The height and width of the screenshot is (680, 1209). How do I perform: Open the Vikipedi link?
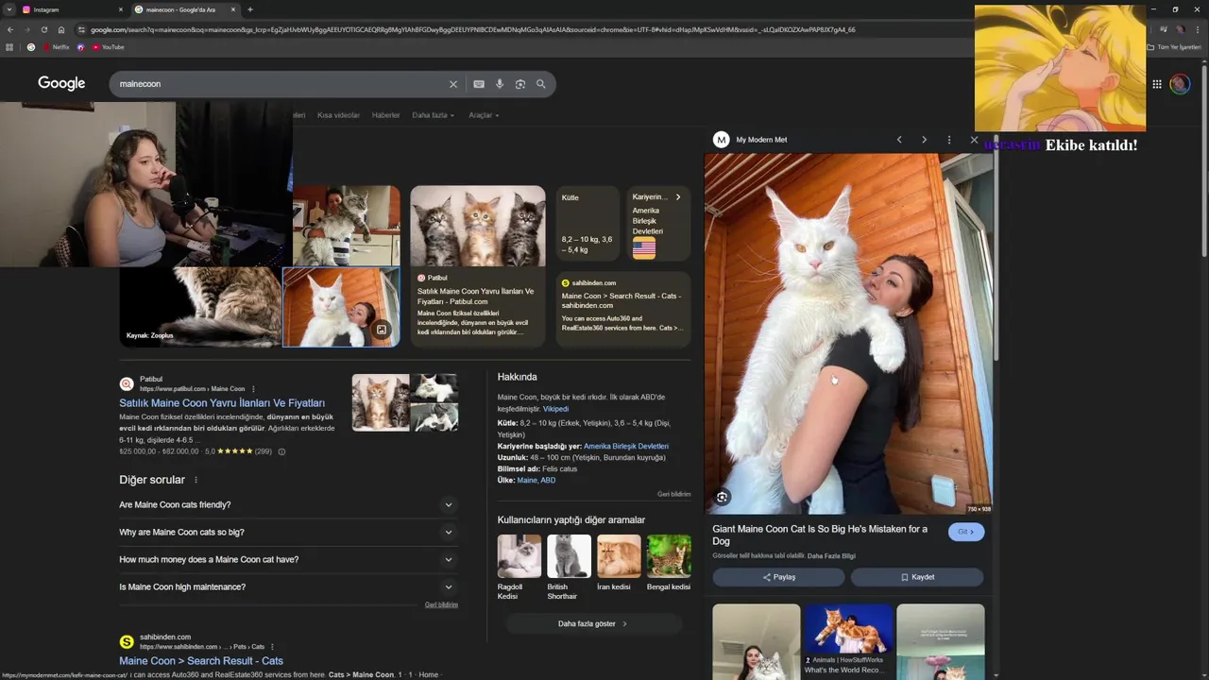click(555, 409)
